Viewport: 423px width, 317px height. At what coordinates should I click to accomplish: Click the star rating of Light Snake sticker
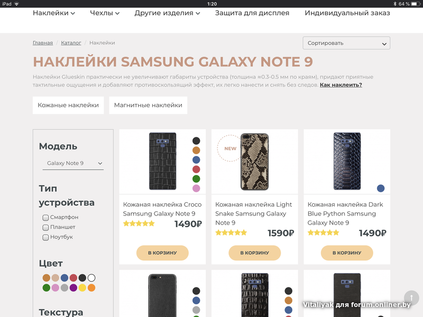click(x=231, y=232)
